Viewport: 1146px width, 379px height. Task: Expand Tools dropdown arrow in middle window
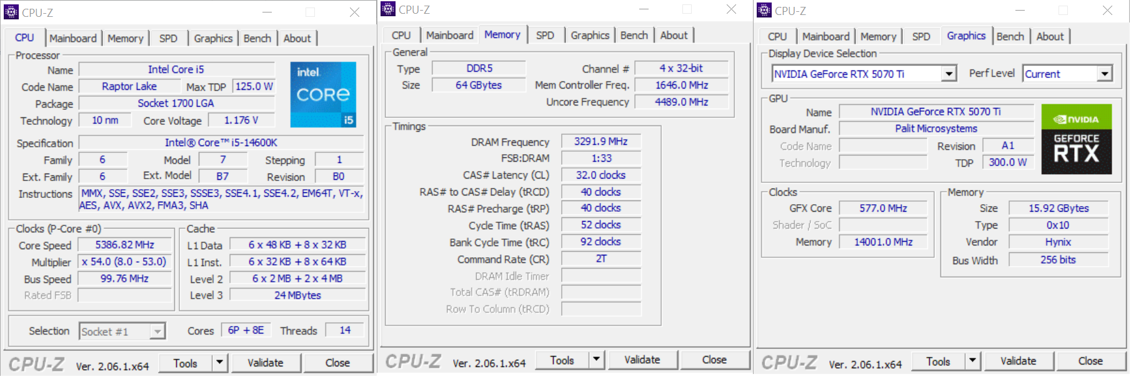(596, 360)
